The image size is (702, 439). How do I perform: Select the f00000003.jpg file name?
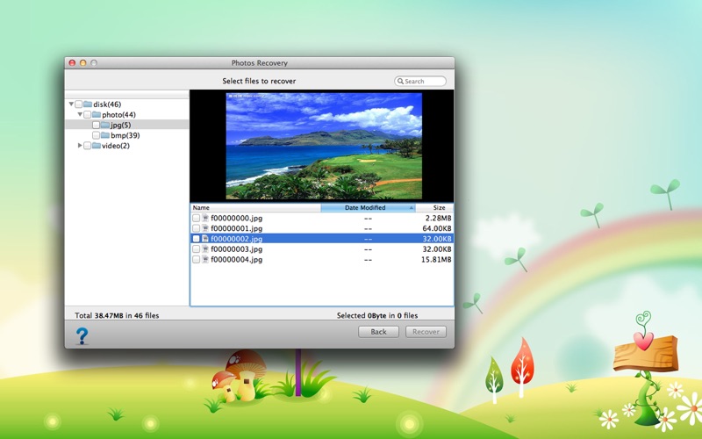[x=236, y=249]
